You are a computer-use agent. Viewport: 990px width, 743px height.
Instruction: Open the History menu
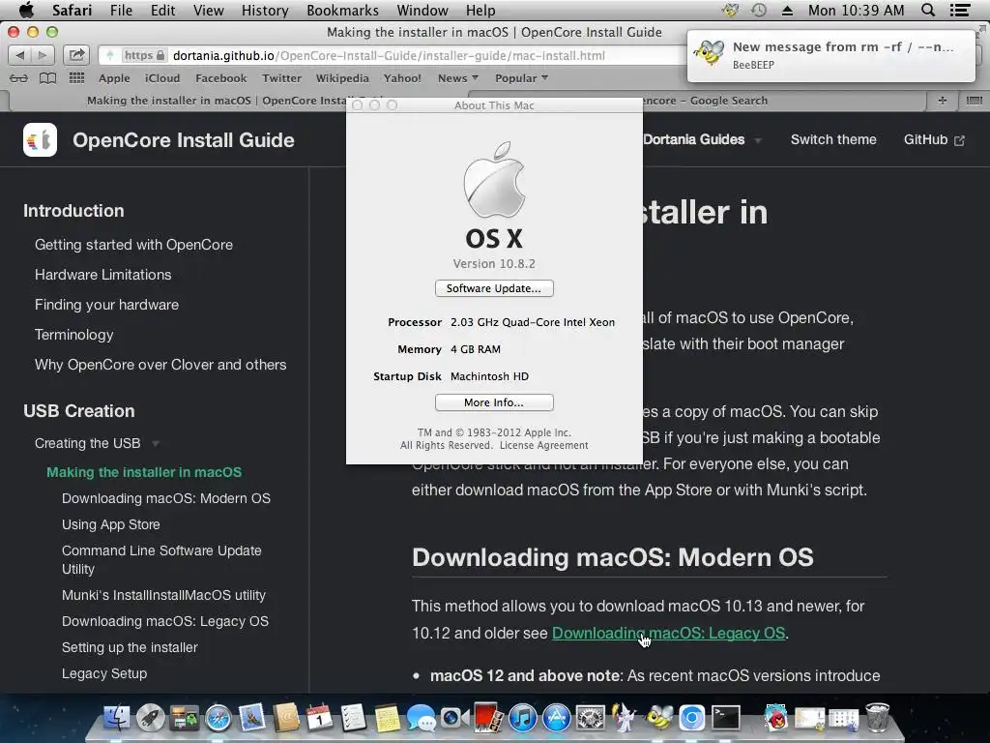[x=265, y=10]
